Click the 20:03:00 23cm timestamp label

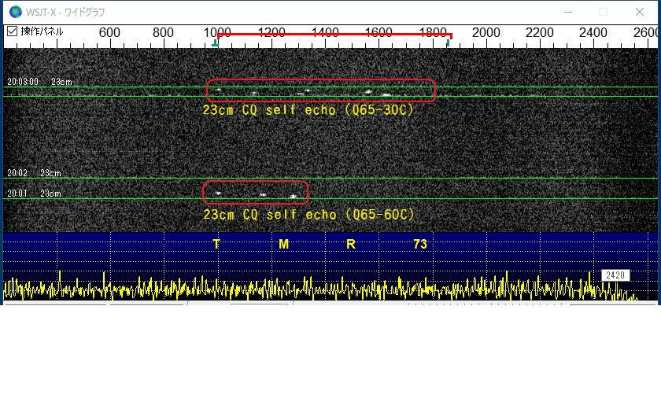coord(39,82)
